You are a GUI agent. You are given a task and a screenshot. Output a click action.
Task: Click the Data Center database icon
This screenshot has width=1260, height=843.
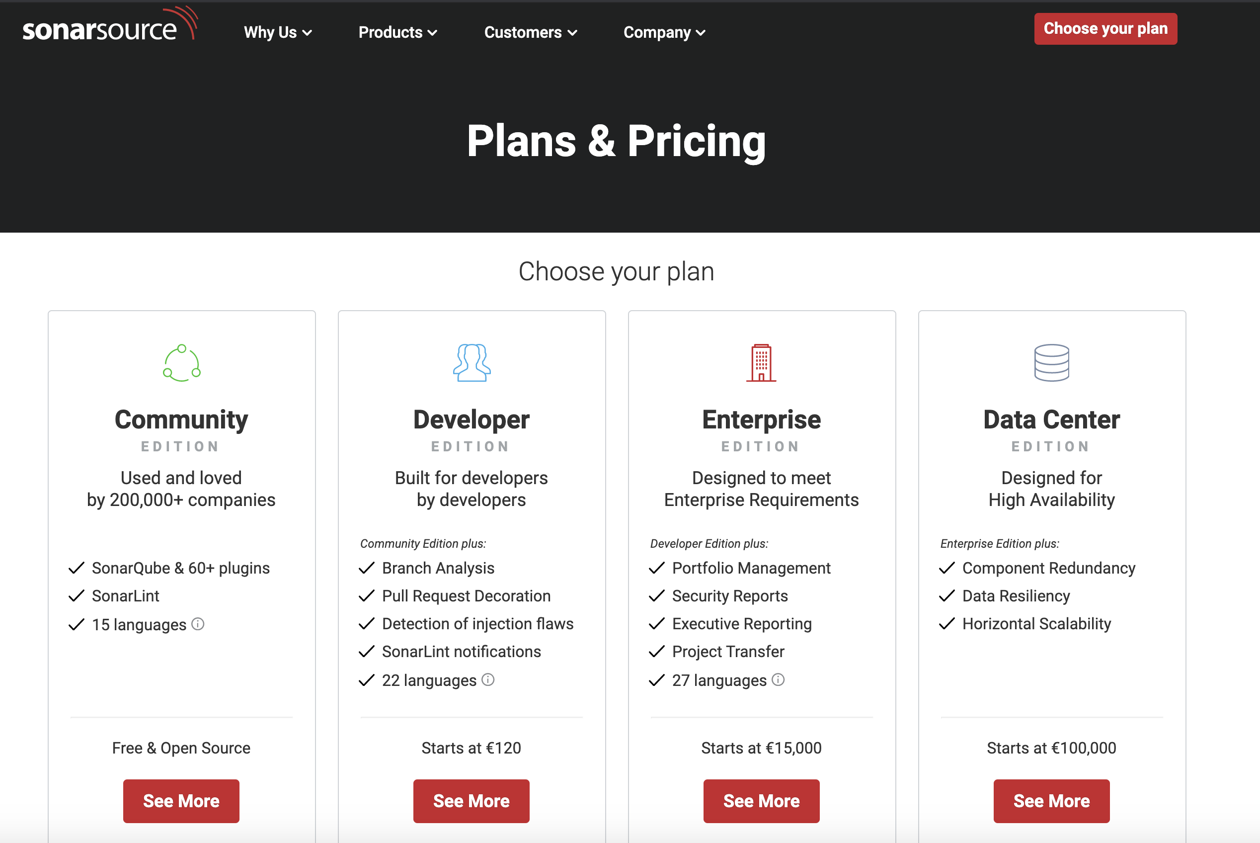tap(1051, 363)
